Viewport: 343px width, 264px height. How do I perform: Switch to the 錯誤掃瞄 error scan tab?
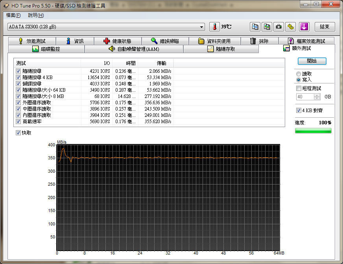click(x=165, y=41)
